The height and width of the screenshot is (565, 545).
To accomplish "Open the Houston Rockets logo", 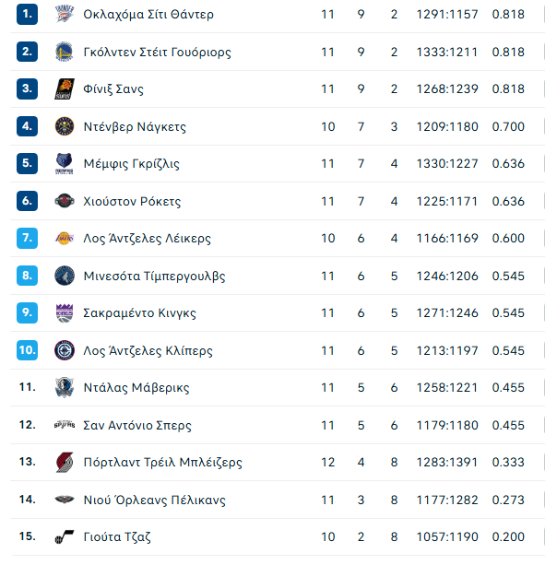I will pyautogui.click(x=65, y=201).
